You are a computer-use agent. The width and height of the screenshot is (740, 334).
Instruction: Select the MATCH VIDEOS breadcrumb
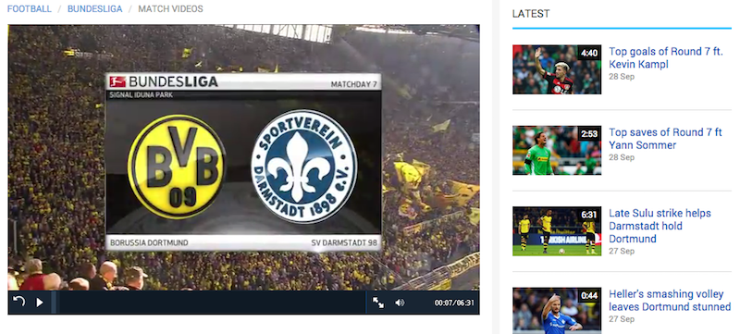(170, 9)
